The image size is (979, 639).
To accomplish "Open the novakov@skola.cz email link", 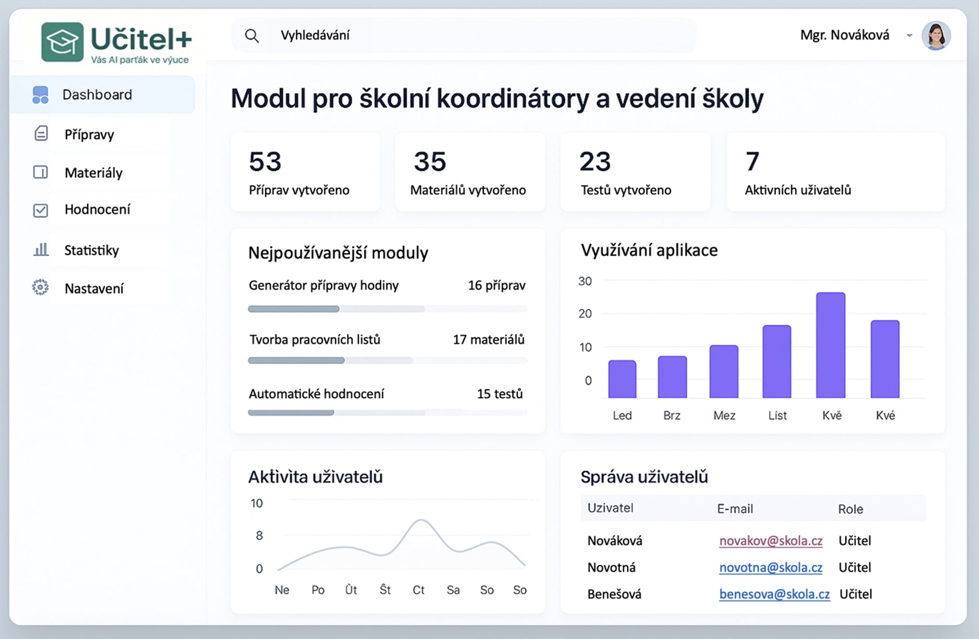I will click(x=771, y=541).
